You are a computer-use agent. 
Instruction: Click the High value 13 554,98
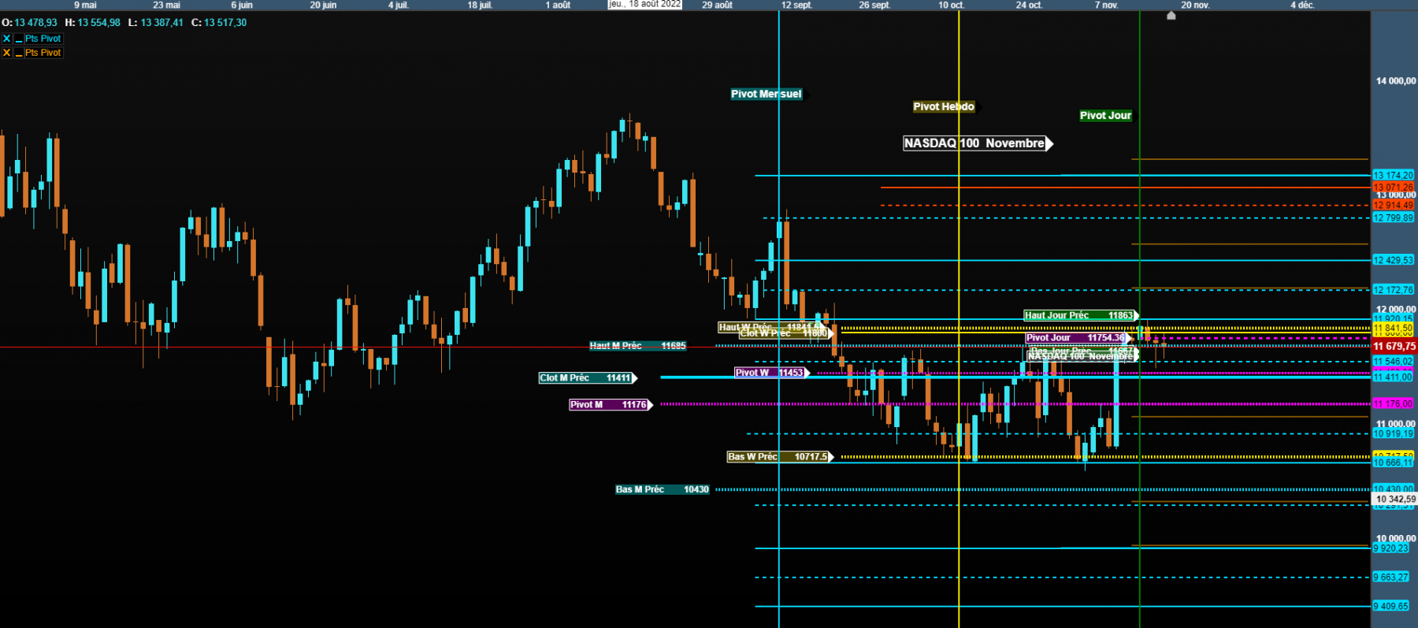(99, 23)
